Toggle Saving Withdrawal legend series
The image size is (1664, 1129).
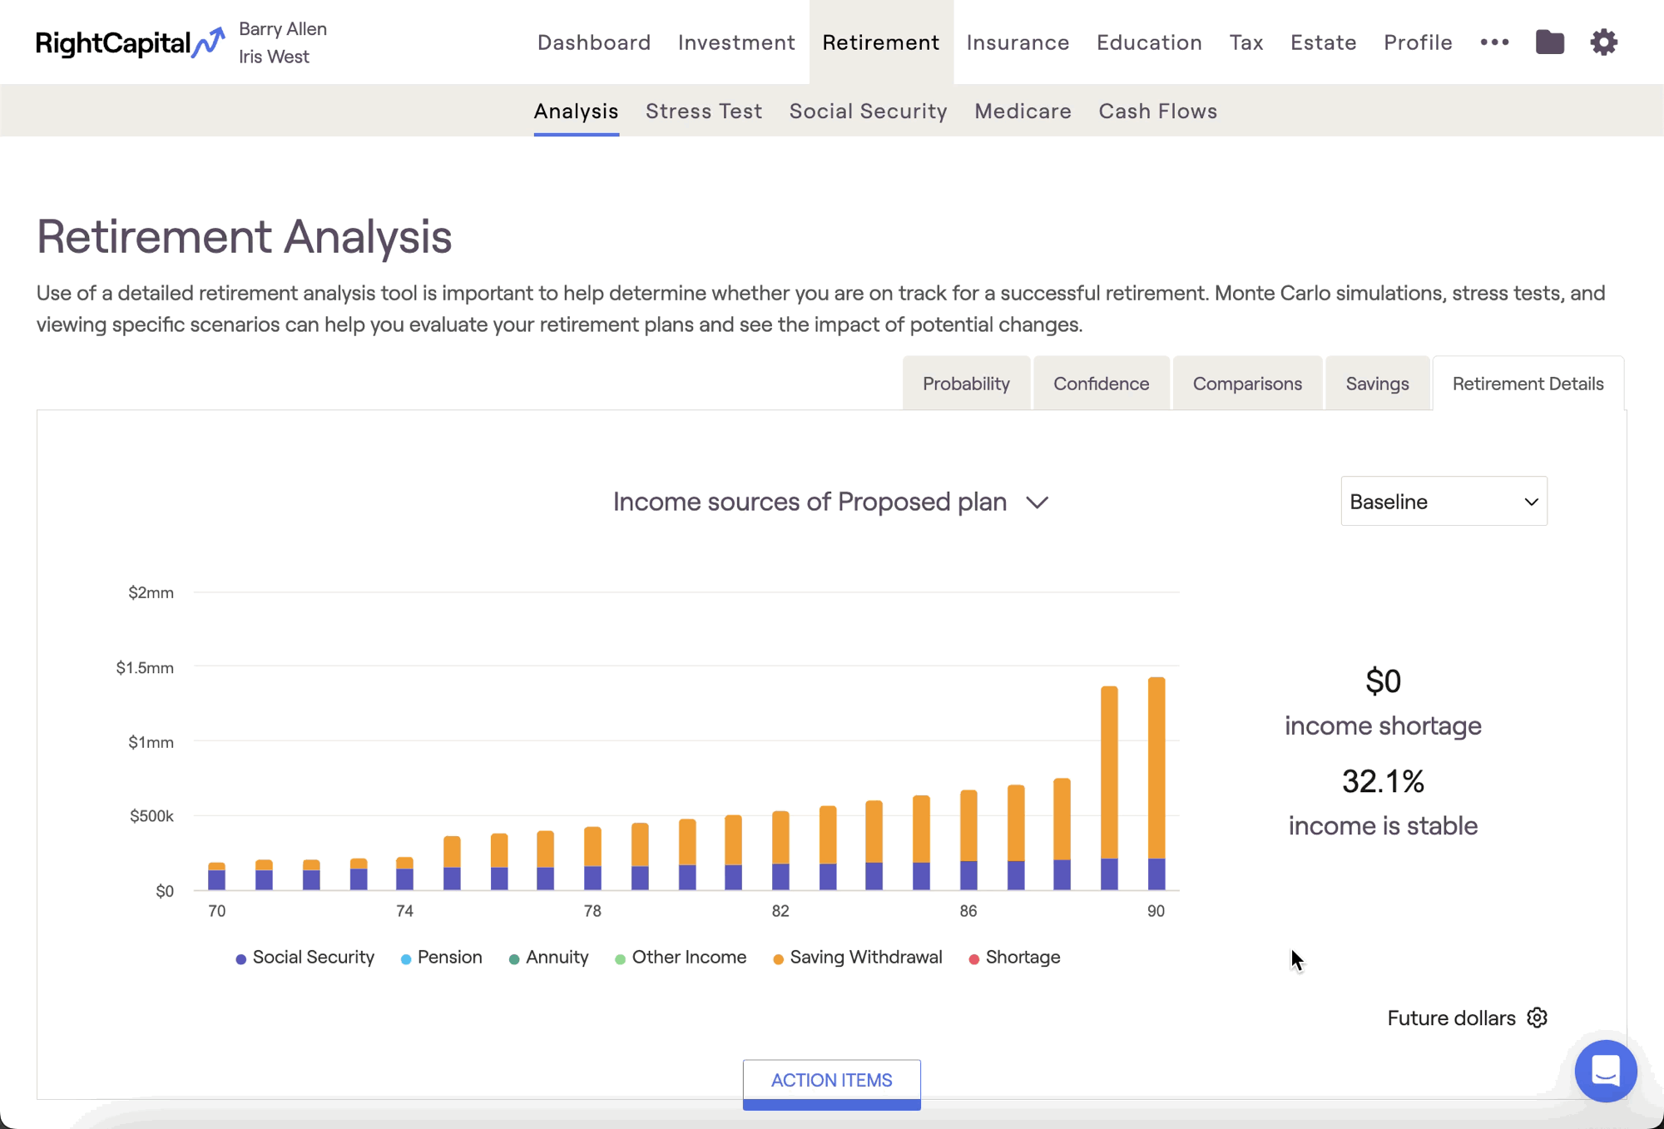point(857,958)
